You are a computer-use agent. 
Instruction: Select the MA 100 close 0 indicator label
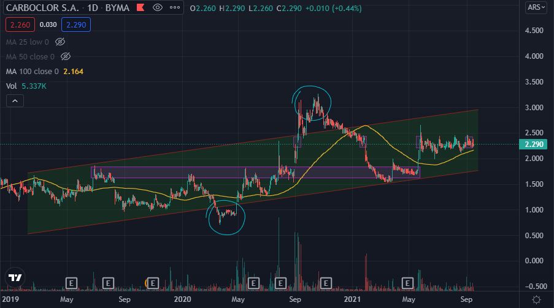[32, 71]
